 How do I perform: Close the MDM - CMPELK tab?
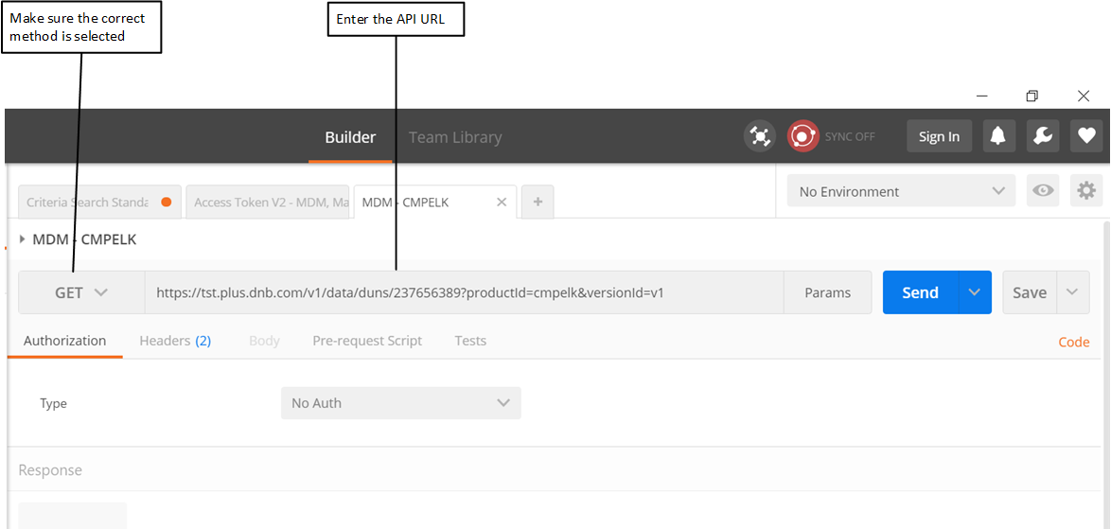[501, 202]
